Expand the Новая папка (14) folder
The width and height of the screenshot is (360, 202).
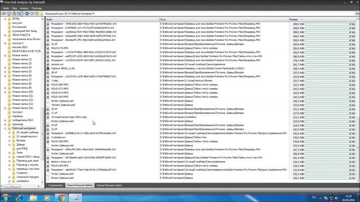pos(5,108)
